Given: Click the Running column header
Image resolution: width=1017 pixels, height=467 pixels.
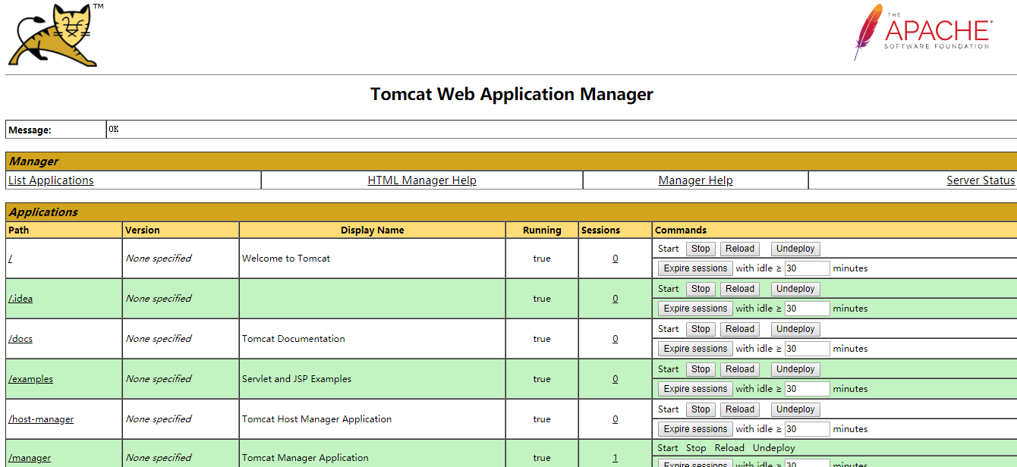Looking at the screenshot, I should click(542, 230).
